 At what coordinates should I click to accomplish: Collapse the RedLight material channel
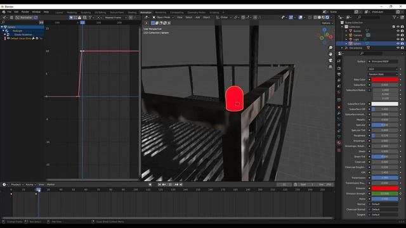tap(4, 31)
